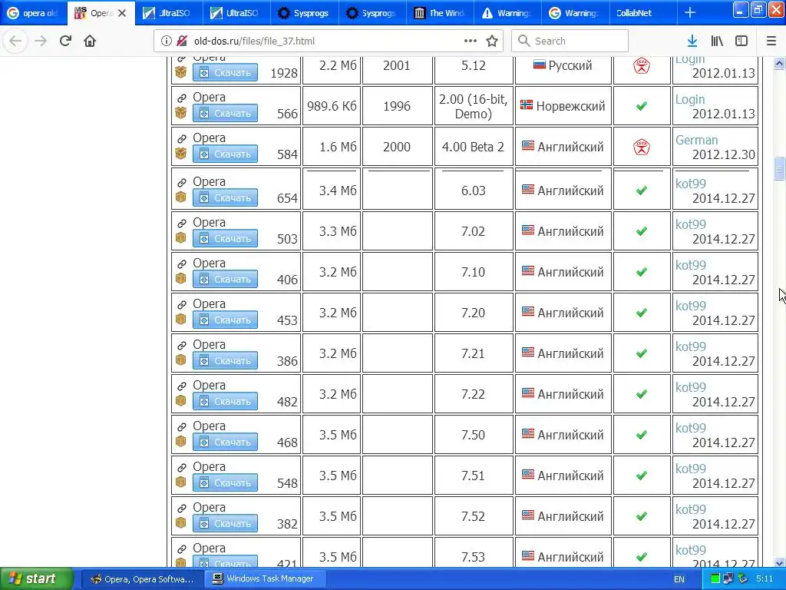Screen dimensions: 786x590
Task: Download Opera 7.51 via Скачать button
Action: 225,482
